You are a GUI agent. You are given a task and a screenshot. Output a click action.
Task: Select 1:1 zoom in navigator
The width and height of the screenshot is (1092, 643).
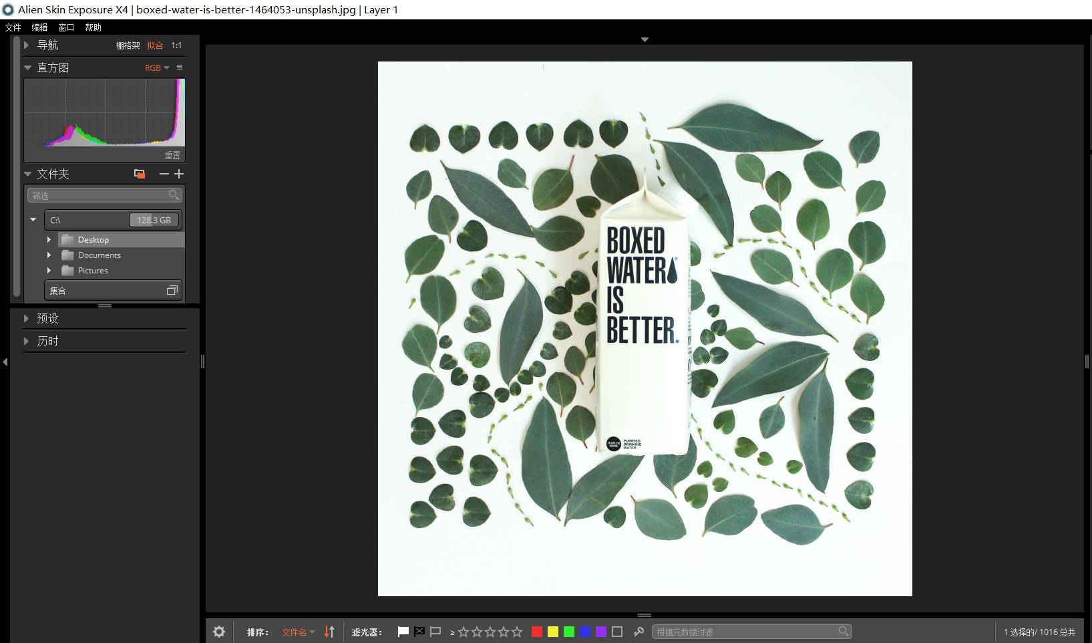point(176,45)
